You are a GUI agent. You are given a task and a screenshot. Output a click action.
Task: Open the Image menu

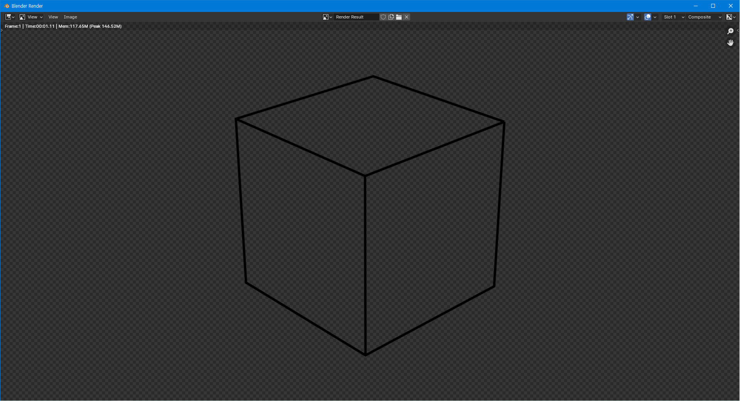coord(70,17)
